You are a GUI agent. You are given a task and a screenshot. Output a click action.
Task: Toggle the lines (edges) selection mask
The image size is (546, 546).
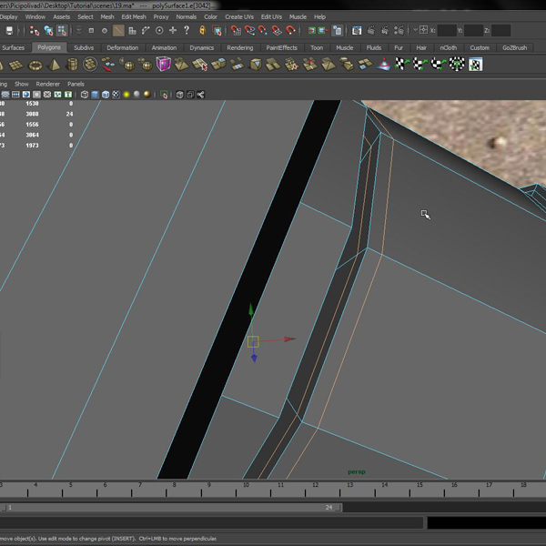(x=118, y=31)
